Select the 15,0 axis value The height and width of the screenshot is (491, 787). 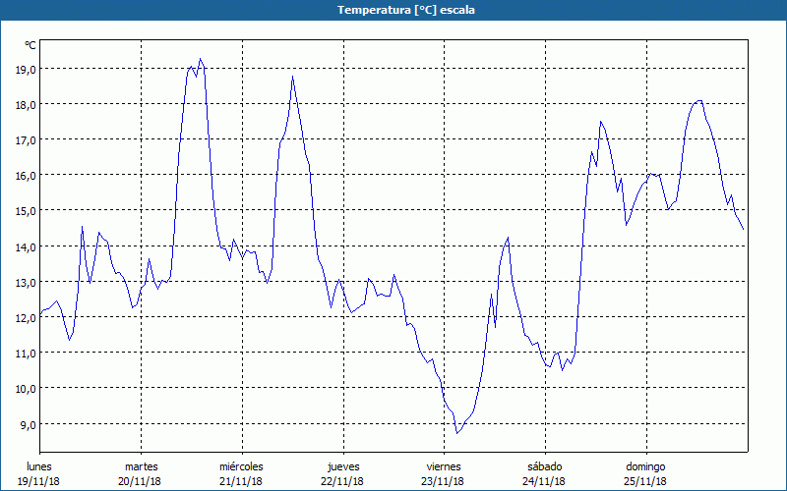[27, 211]
